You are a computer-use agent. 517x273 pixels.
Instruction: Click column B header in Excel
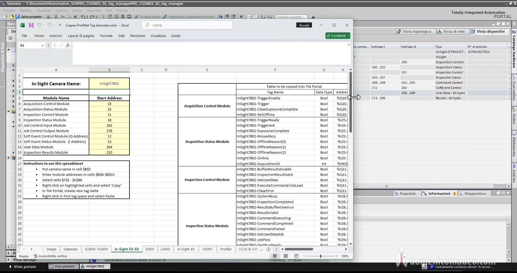(109, 70)
